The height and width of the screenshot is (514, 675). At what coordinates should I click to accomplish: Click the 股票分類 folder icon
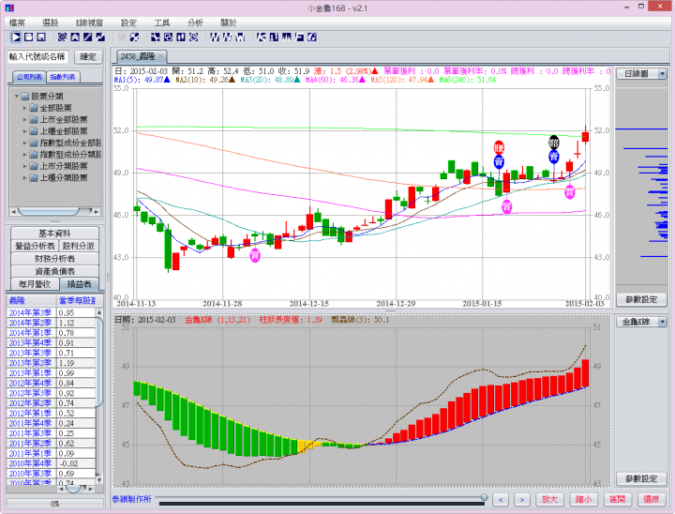[x=25, y=96]
